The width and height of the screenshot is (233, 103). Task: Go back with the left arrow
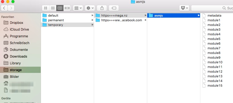click(x=4, y=8)
